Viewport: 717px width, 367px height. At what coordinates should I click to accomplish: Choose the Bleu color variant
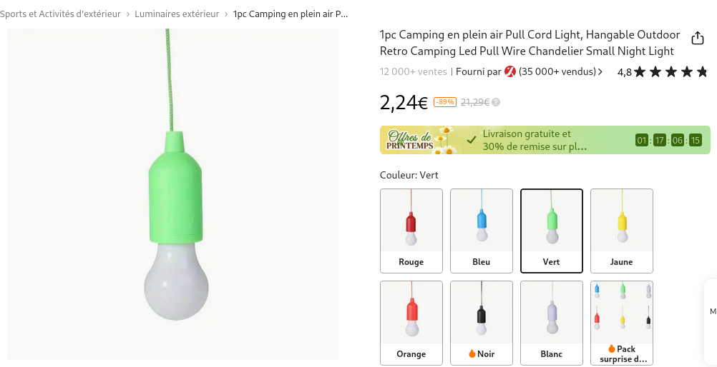tap(482, 230)
